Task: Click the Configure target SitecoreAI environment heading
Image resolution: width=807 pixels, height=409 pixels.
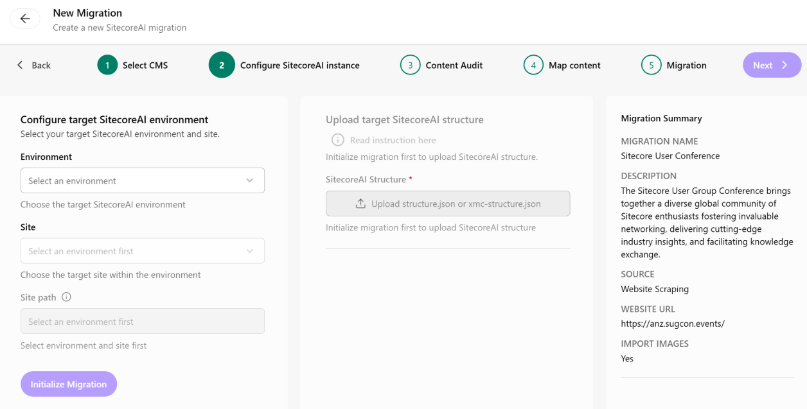Action: pyautogui.click(x=114, y=119)
